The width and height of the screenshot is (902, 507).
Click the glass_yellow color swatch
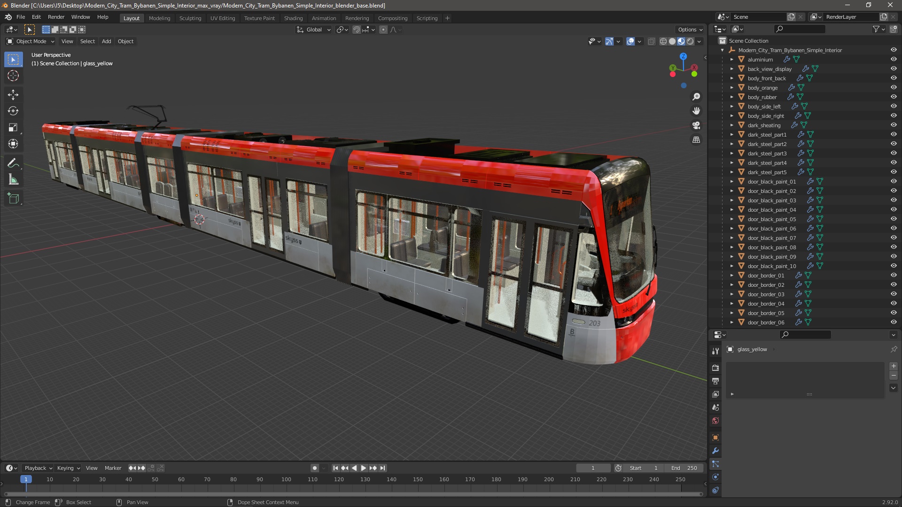[x=731, y=348]
